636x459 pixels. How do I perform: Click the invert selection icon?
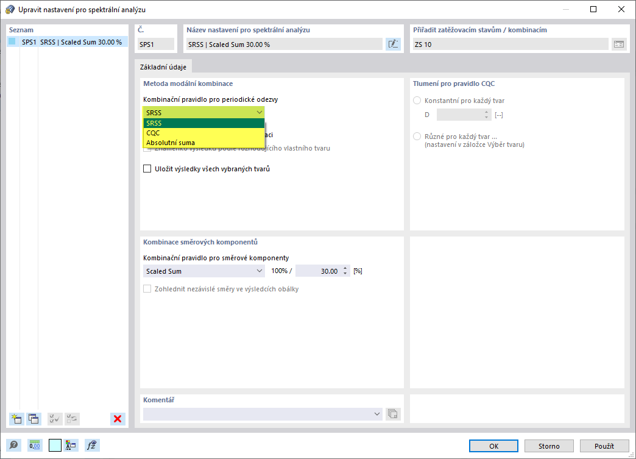[x=72, y=419]
